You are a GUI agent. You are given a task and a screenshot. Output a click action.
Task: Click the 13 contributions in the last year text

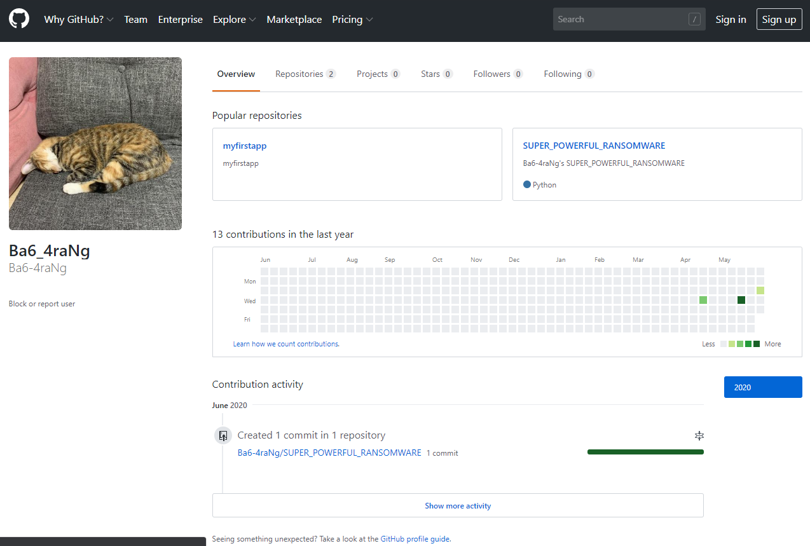pos(283,235)
